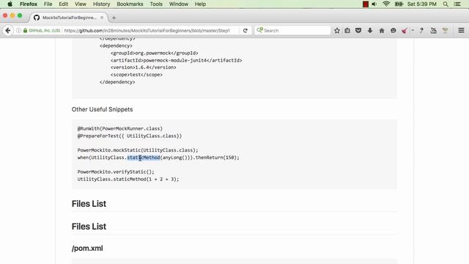The height and width of the screenshot is (264, 469).
Task: Expand the small arrow next to pink extension
Action: click(x=413, y=31)
